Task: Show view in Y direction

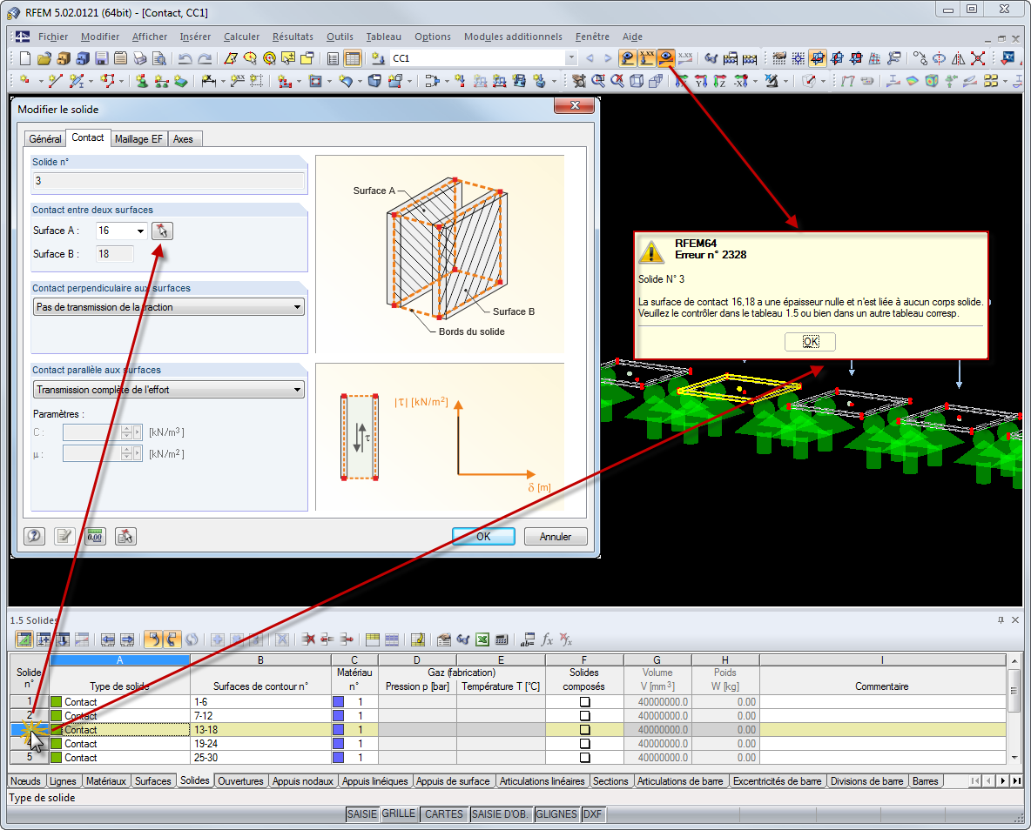Action: [x=701, y=81]
